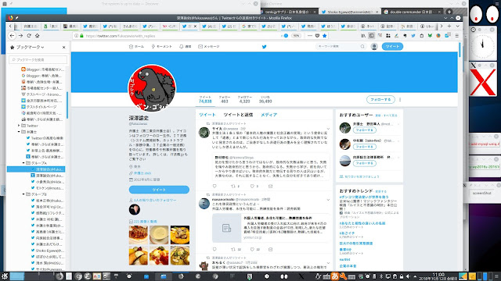Viewport: 501px width, 281px height.
Task: Send first tweet via direct message icon
Action: 270,186
